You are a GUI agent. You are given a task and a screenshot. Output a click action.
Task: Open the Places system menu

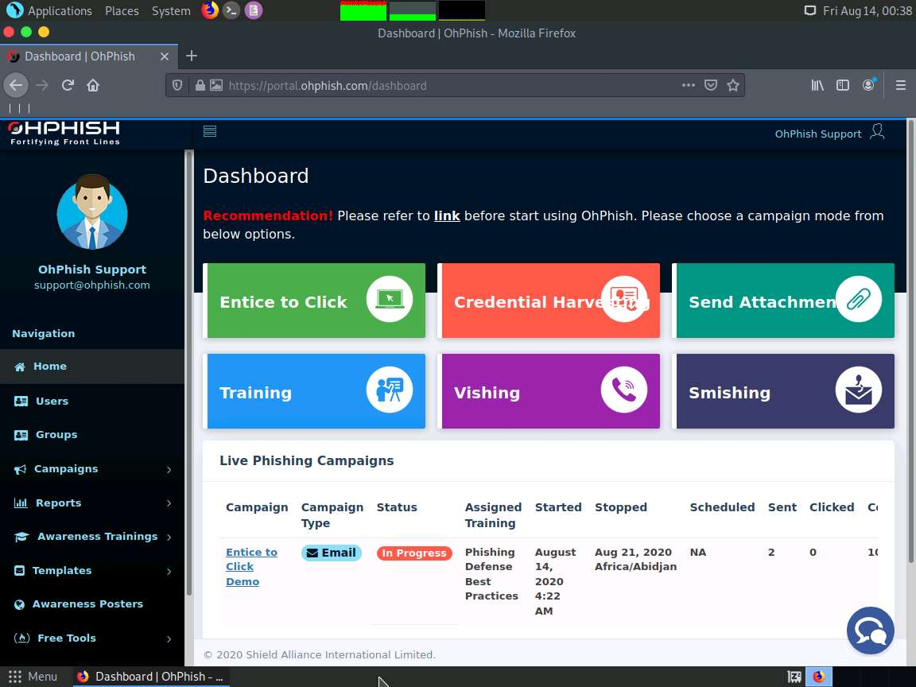coord(122,10)
